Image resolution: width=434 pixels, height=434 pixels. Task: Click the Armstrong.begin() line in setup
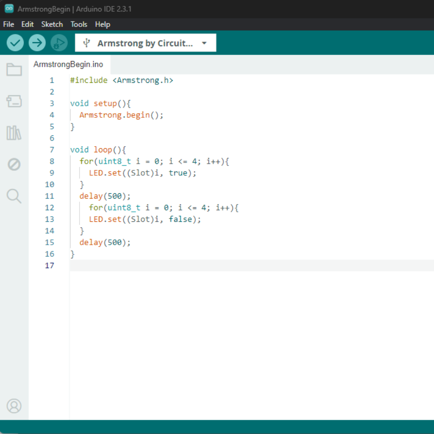click(121, 115)
